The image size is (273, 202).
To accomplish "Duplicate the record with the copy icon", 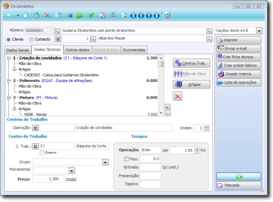I will pyautogui.click(x=37, y=15).
